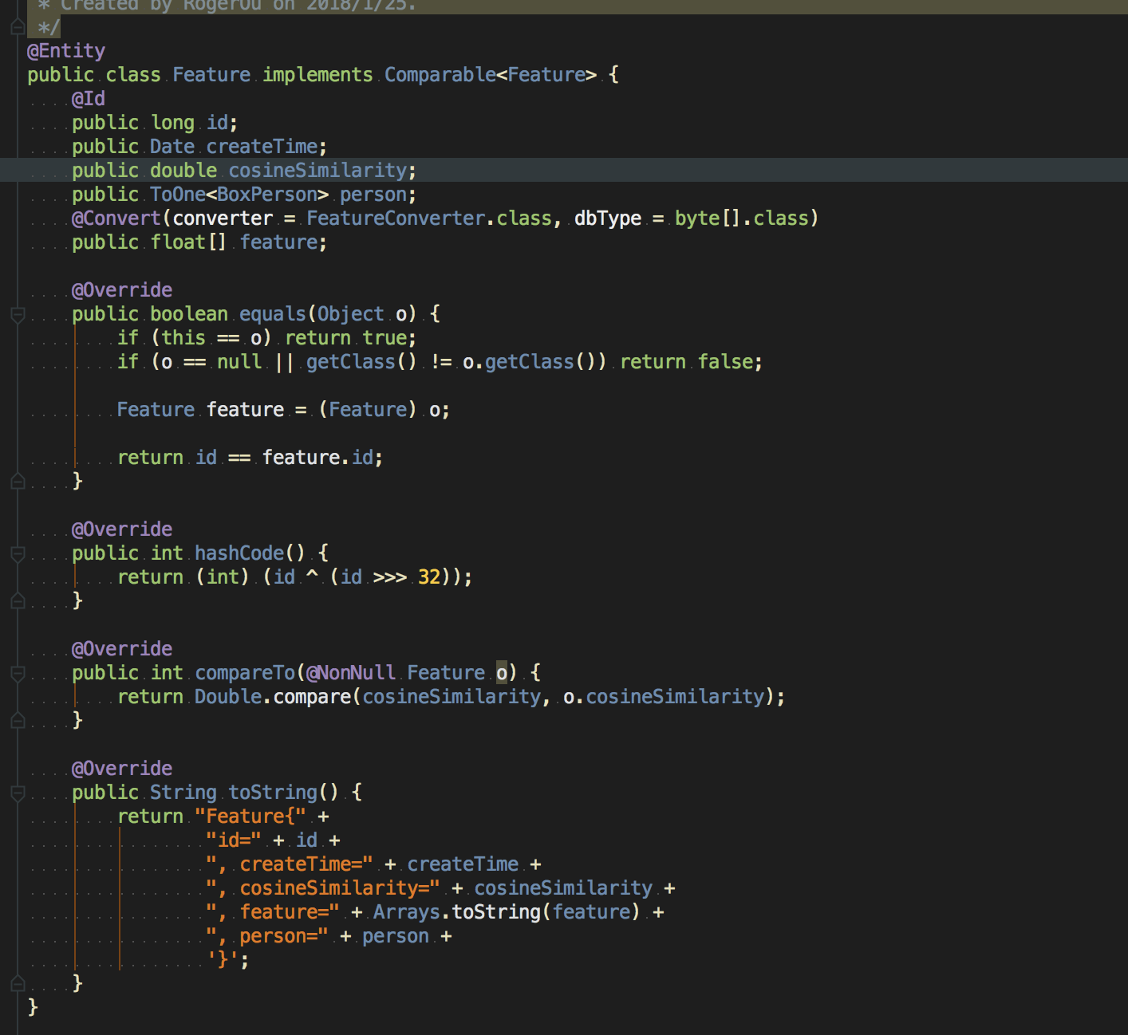Click 'double' keyword on highlighted line
1128x1035 pixels.
[x=183, y=171]
